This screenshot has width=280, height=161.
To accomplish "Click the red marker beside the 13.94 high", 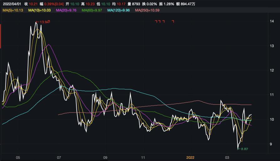I will (x=49, y=22).
